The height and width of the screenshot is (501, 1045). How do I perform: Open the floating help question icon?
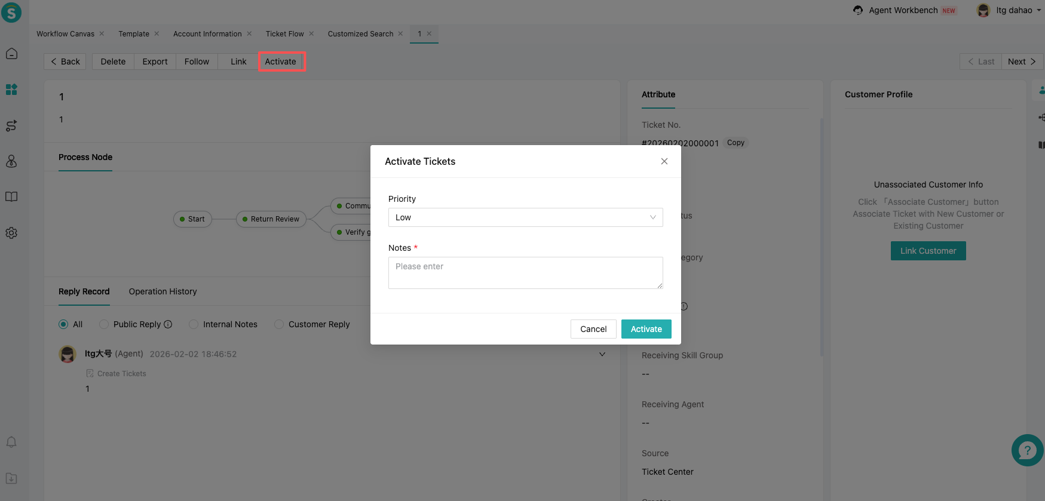pyautogui.click(x=1026, y=450)
